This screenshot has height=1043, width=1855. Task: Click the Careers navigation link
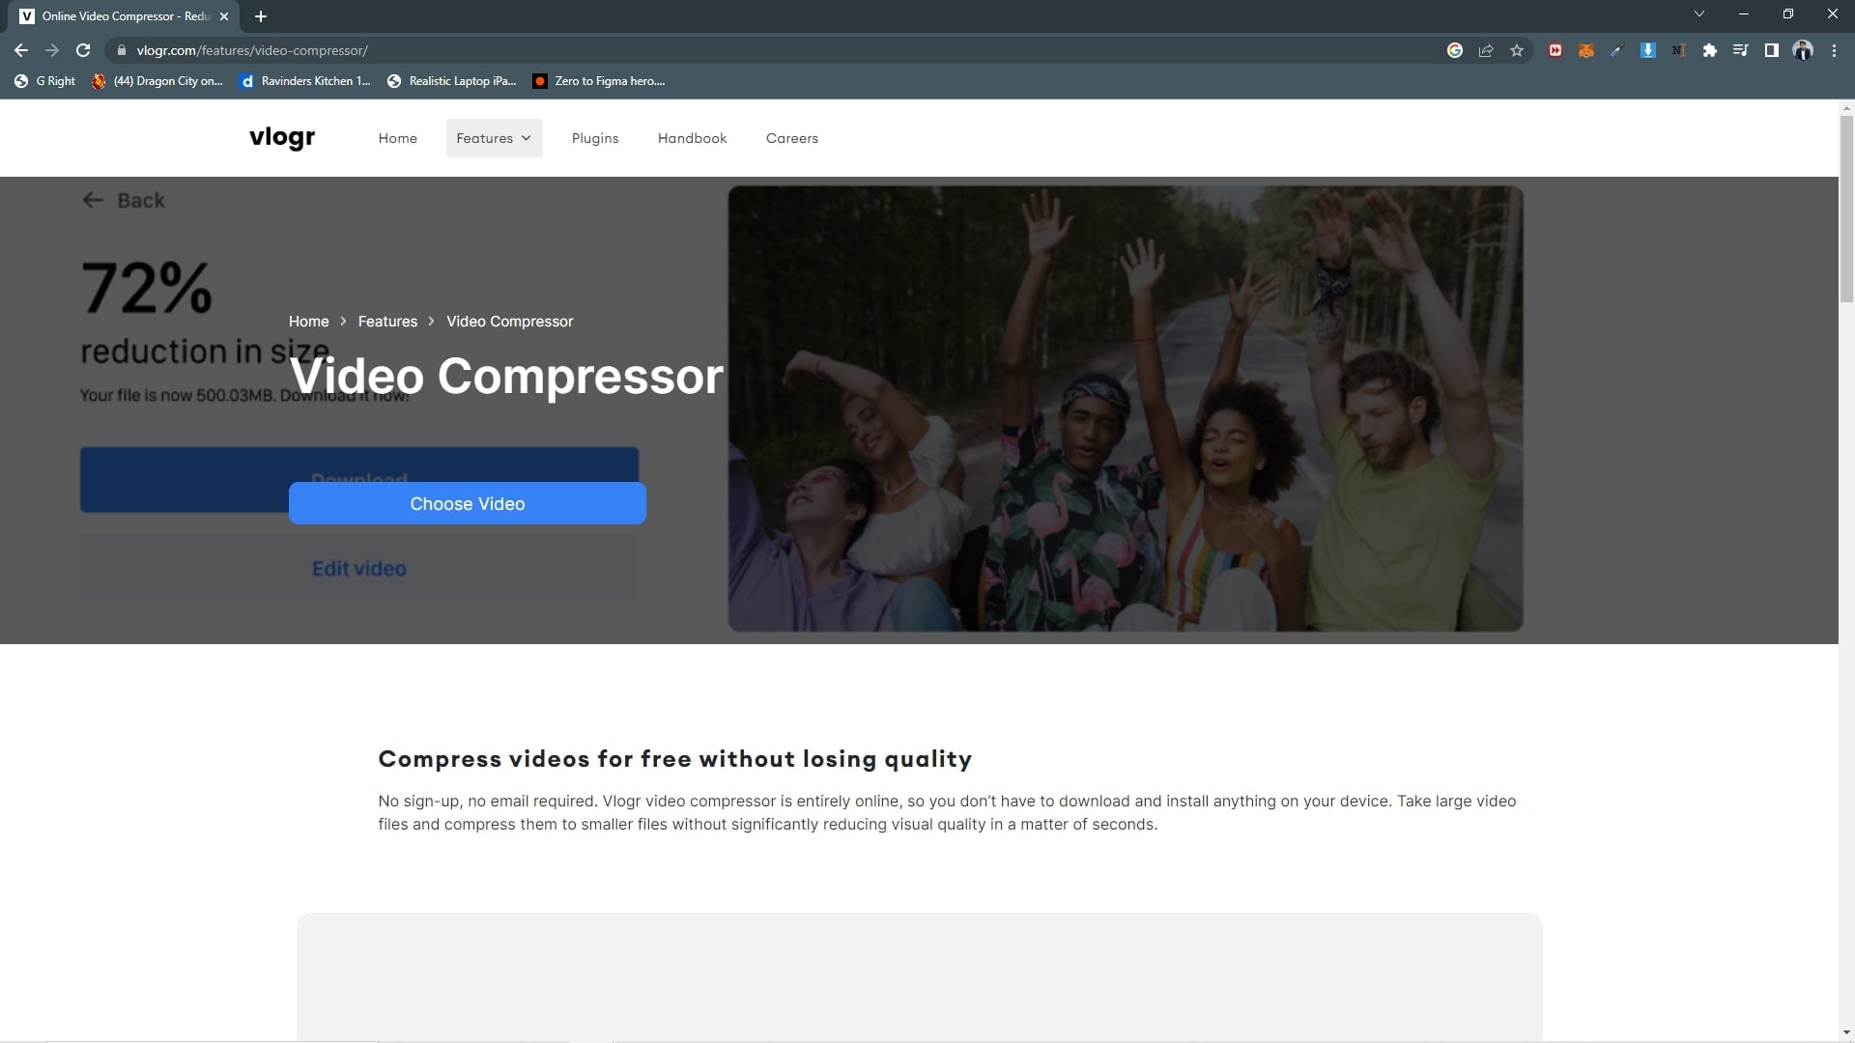point(791,138)
